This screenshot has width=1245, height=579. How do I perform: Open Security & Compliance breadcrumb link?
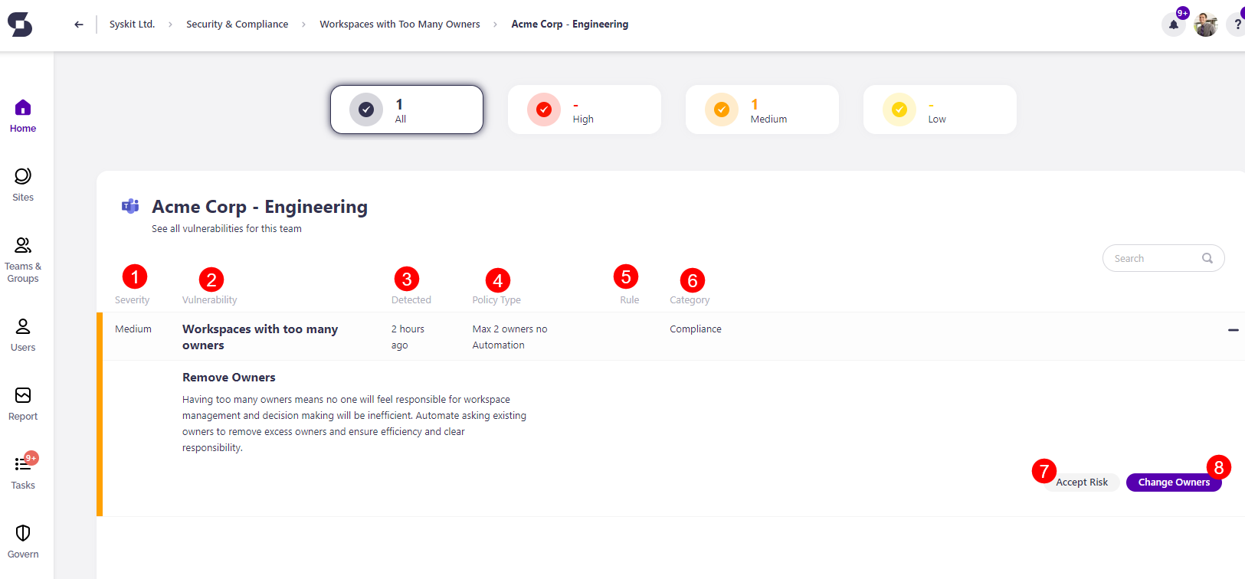tap(237, 25)
